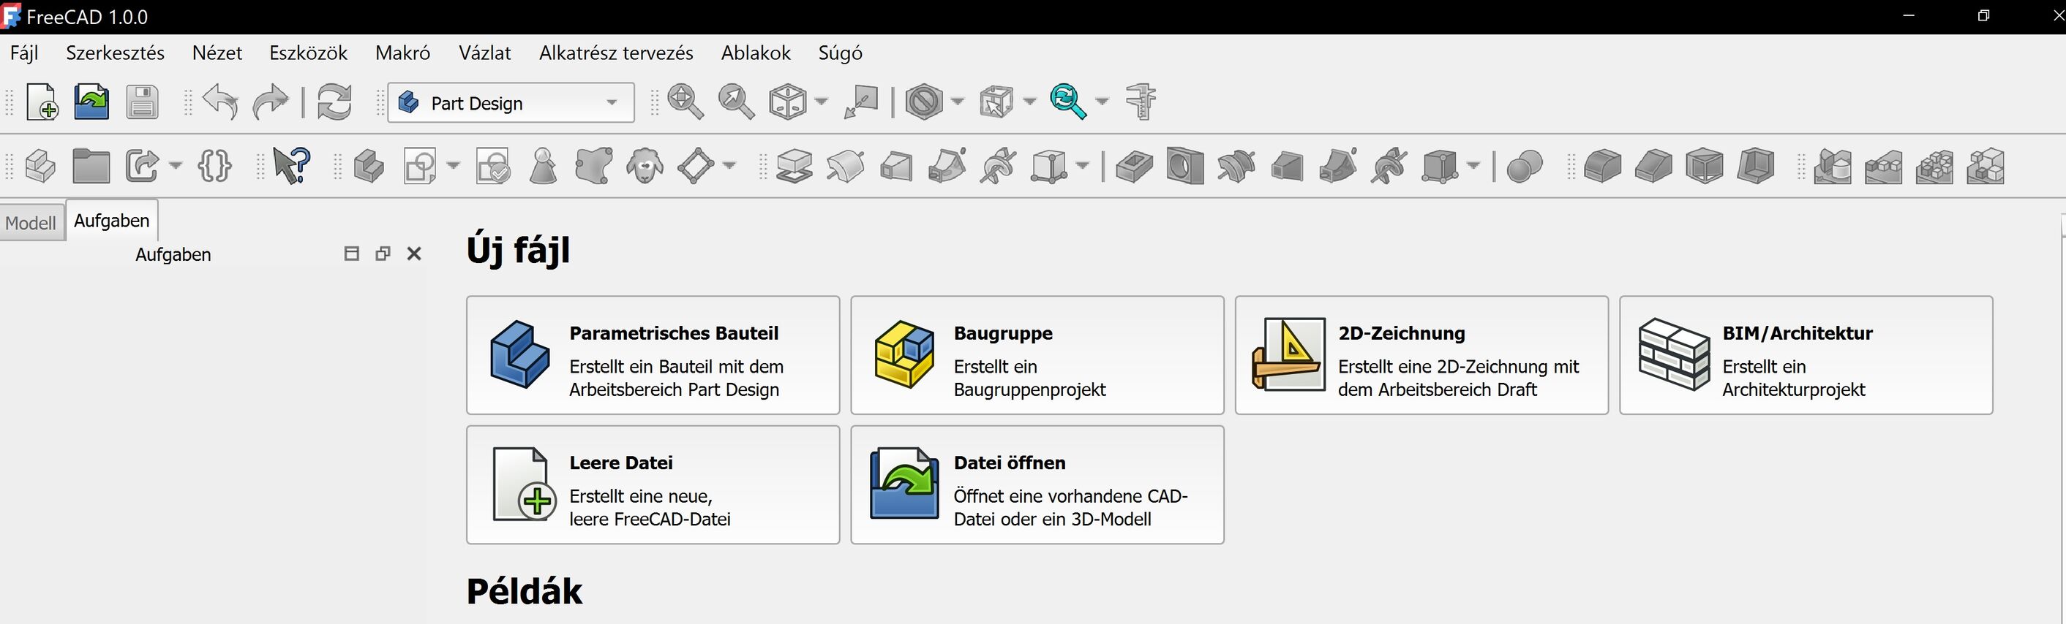Click the MultiTransform icon
Image resolution: width=2066 pixels, height=624 pixels.
[x=1985, y=167]
